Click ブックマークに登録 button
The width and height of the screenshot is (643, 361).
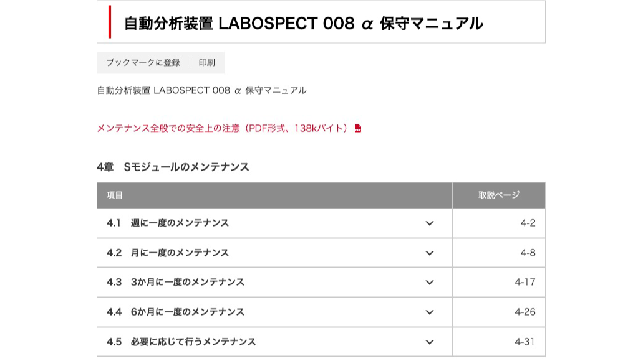[x=143, y=63]
